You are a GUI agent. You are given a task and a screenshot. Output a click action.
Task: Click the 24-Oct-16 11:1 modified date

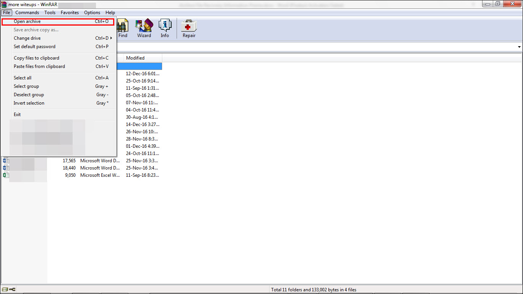(x=143, y=153)
